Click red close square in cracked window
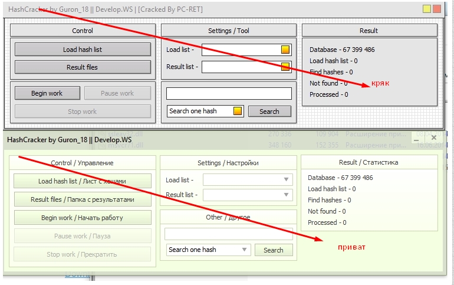 [437, 9]
